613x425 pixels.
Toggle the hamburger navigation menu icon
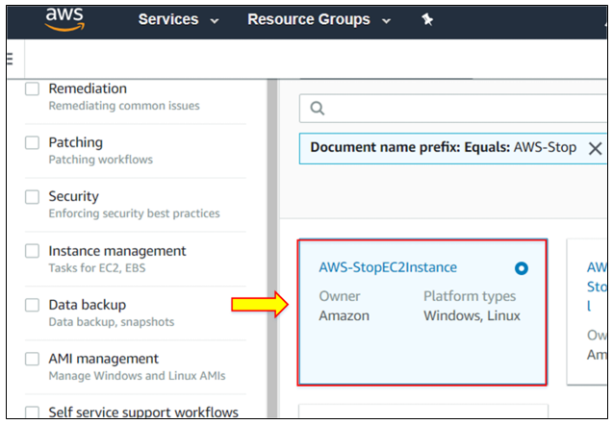11,59
